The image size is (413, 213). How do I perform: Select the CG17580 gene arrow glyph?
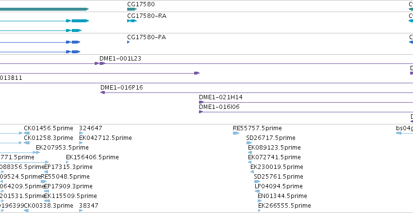pyautogui.click(x=132, y=9)
